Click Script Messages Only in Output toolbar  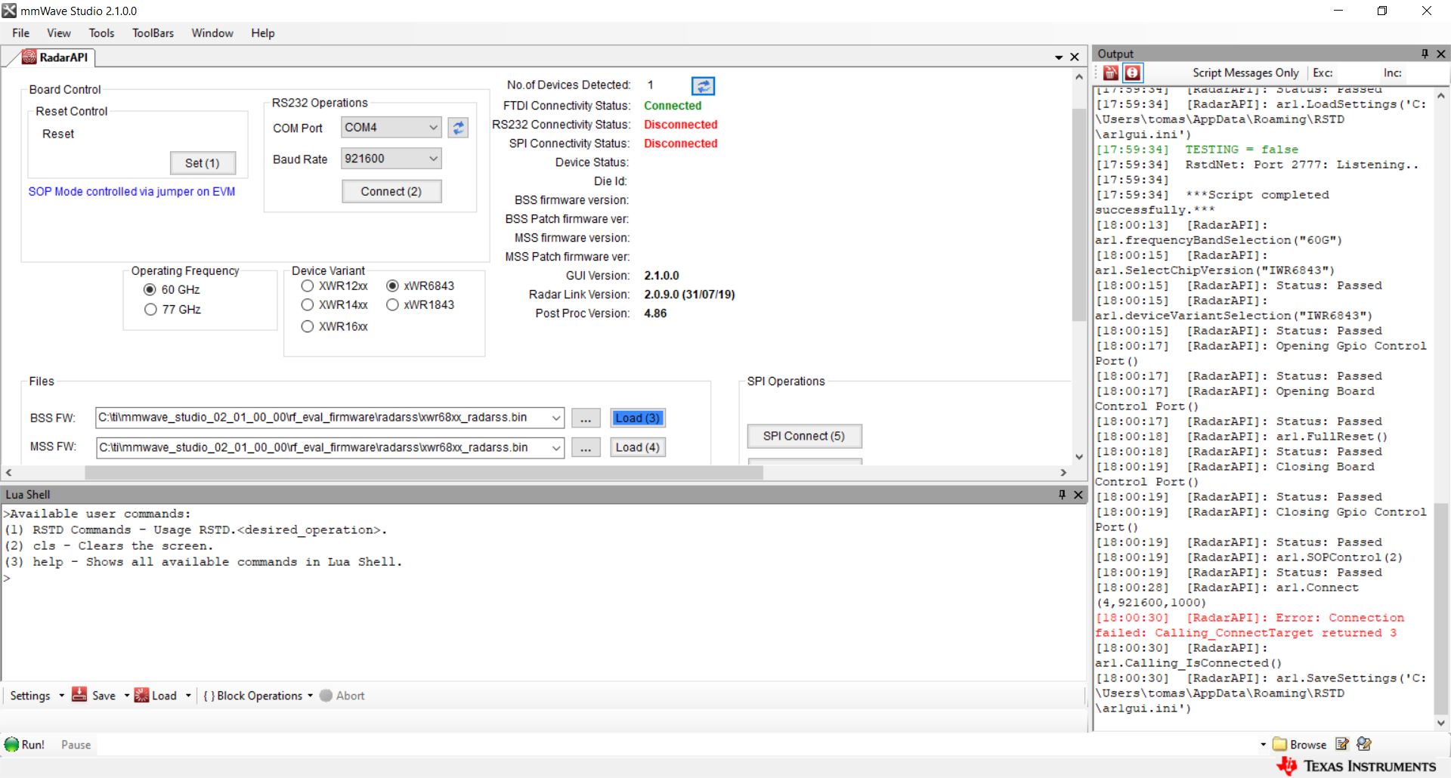[1245, 73]
